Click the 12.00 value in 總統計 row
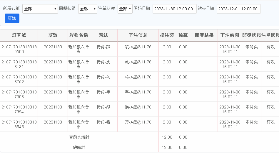 click(167, 147)
